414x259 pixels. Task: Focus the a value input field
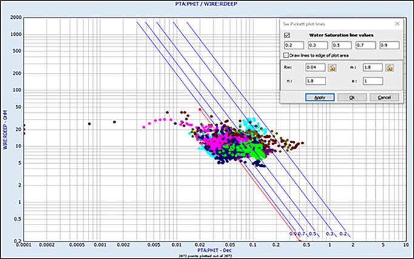[x=372, y=81]
